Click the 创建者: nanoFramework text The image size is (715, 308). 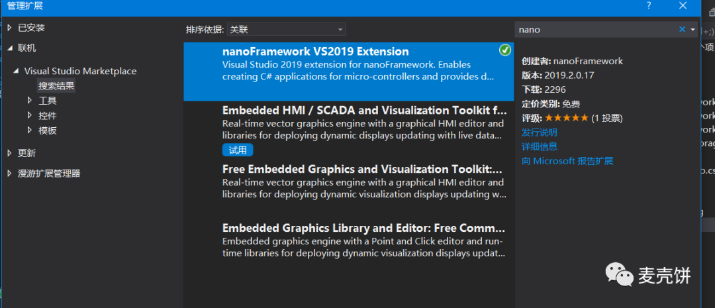pos(572,61)
